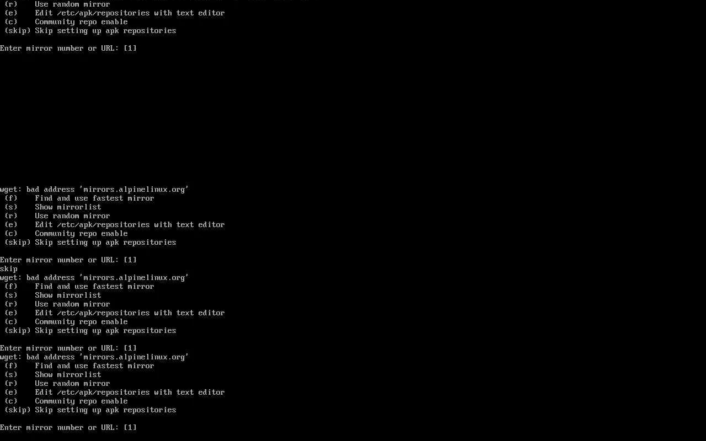Select "(f) Find and use fastest mirror" under first wget error

79,198
